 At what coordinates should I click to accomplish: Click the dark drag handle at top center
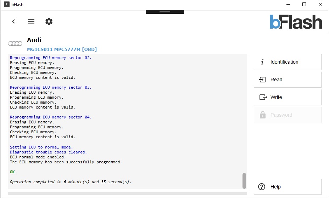(165, 12)
